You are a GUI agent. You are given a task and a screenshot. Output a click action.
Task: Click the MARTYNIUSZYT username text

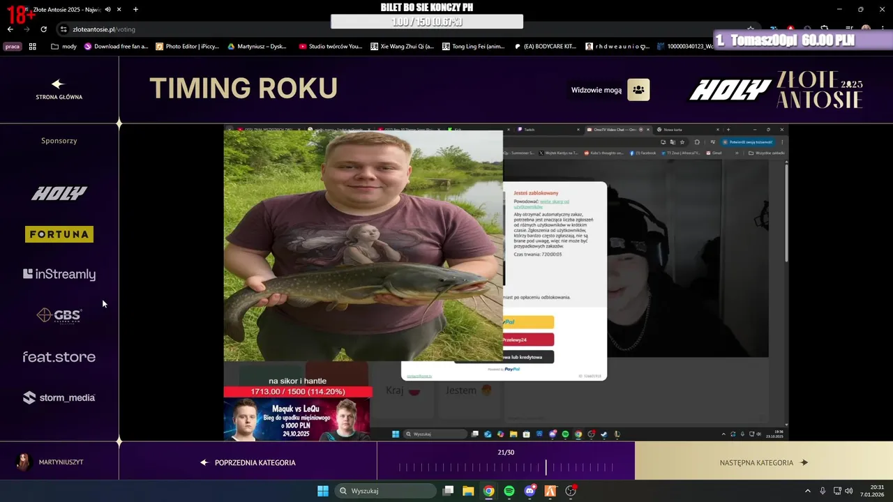click(61, 462)
